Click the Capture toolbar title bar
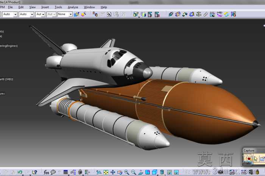 click(x=254, y=150)
